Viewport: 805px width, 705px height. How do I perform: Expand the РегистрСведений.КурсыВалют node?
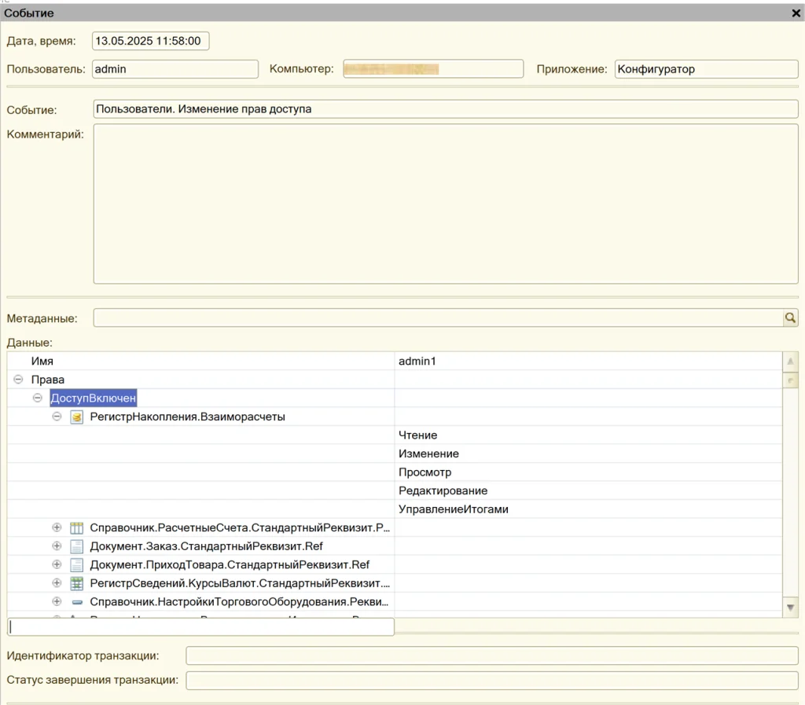pos(57,583)
